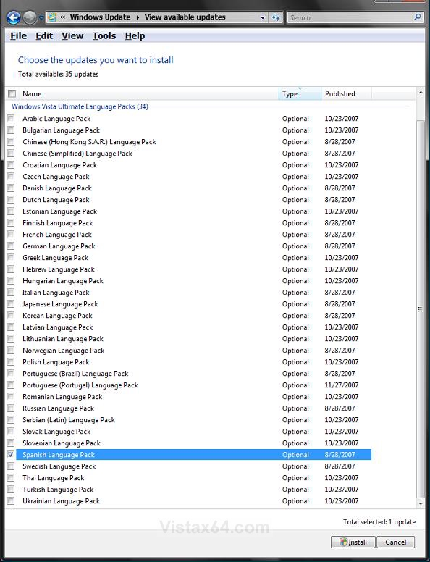Open the Edit menu
430x562 pixels.
[x=44, y=35]
